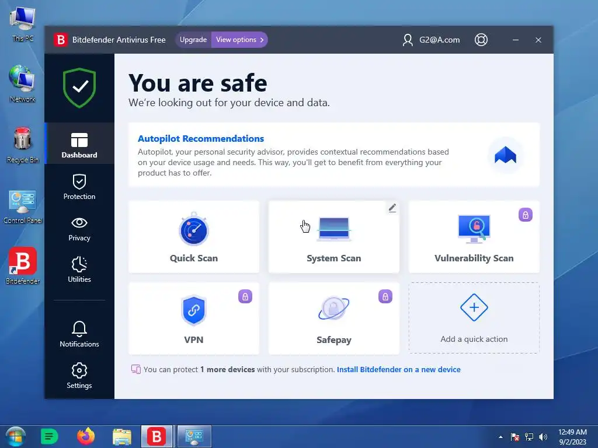The width and height of the screenshot is (598, 448).
Task: Click the blue Autopilot icon
Action: tap(505, 155)
